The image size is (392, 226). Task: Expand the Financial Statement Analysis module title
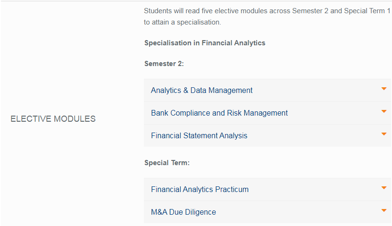click(199, 136)
